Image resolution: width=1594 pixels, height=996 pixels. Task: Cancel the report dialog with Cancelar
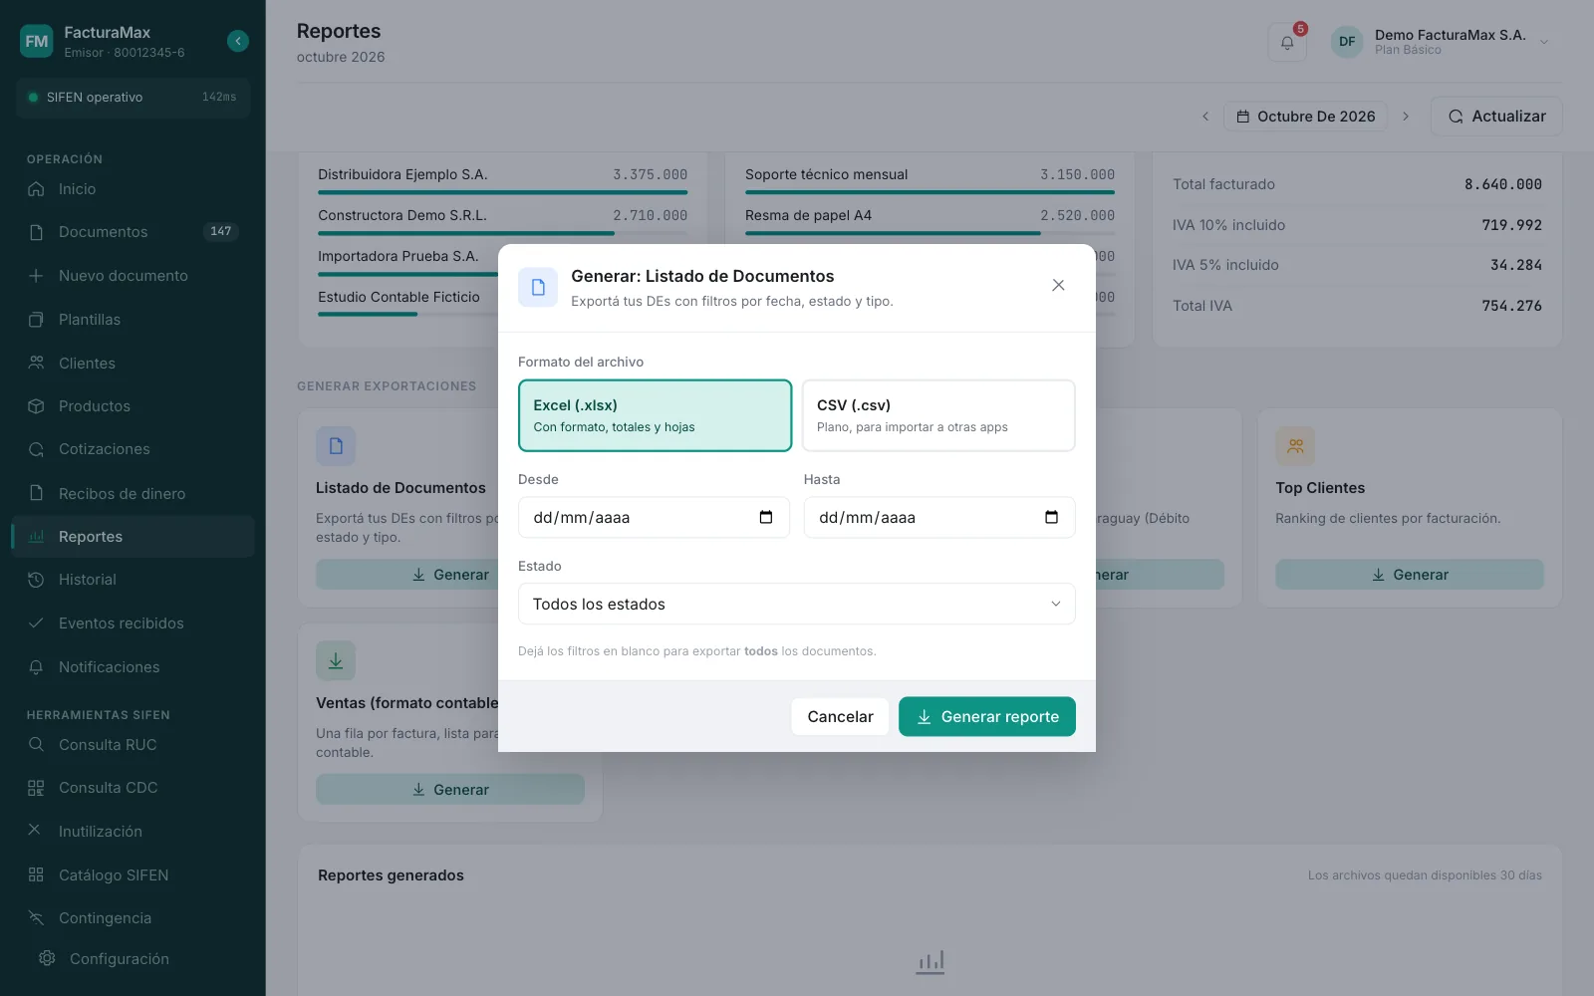click(x=840, y=716)
